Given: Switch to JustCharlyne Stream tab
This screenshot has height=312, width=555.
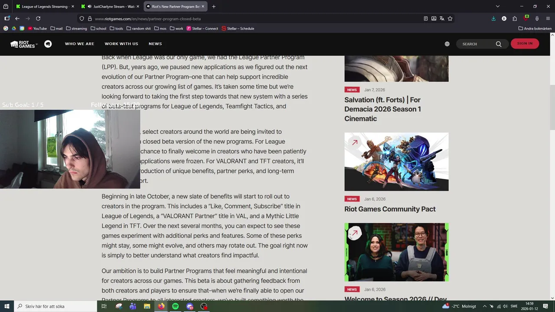Looking at the screenshot, I should 110,6.
